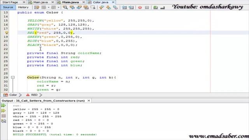Select the Color.java tab
Viewport: 249px width, 140px height.
[100, 2]
